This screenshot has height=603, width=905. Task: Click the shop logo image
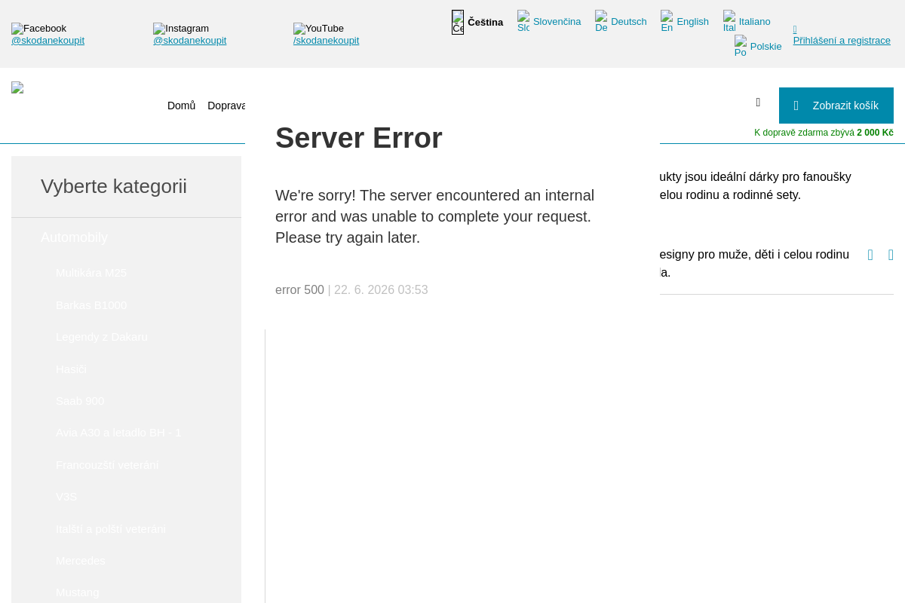[x=17, y=87]
